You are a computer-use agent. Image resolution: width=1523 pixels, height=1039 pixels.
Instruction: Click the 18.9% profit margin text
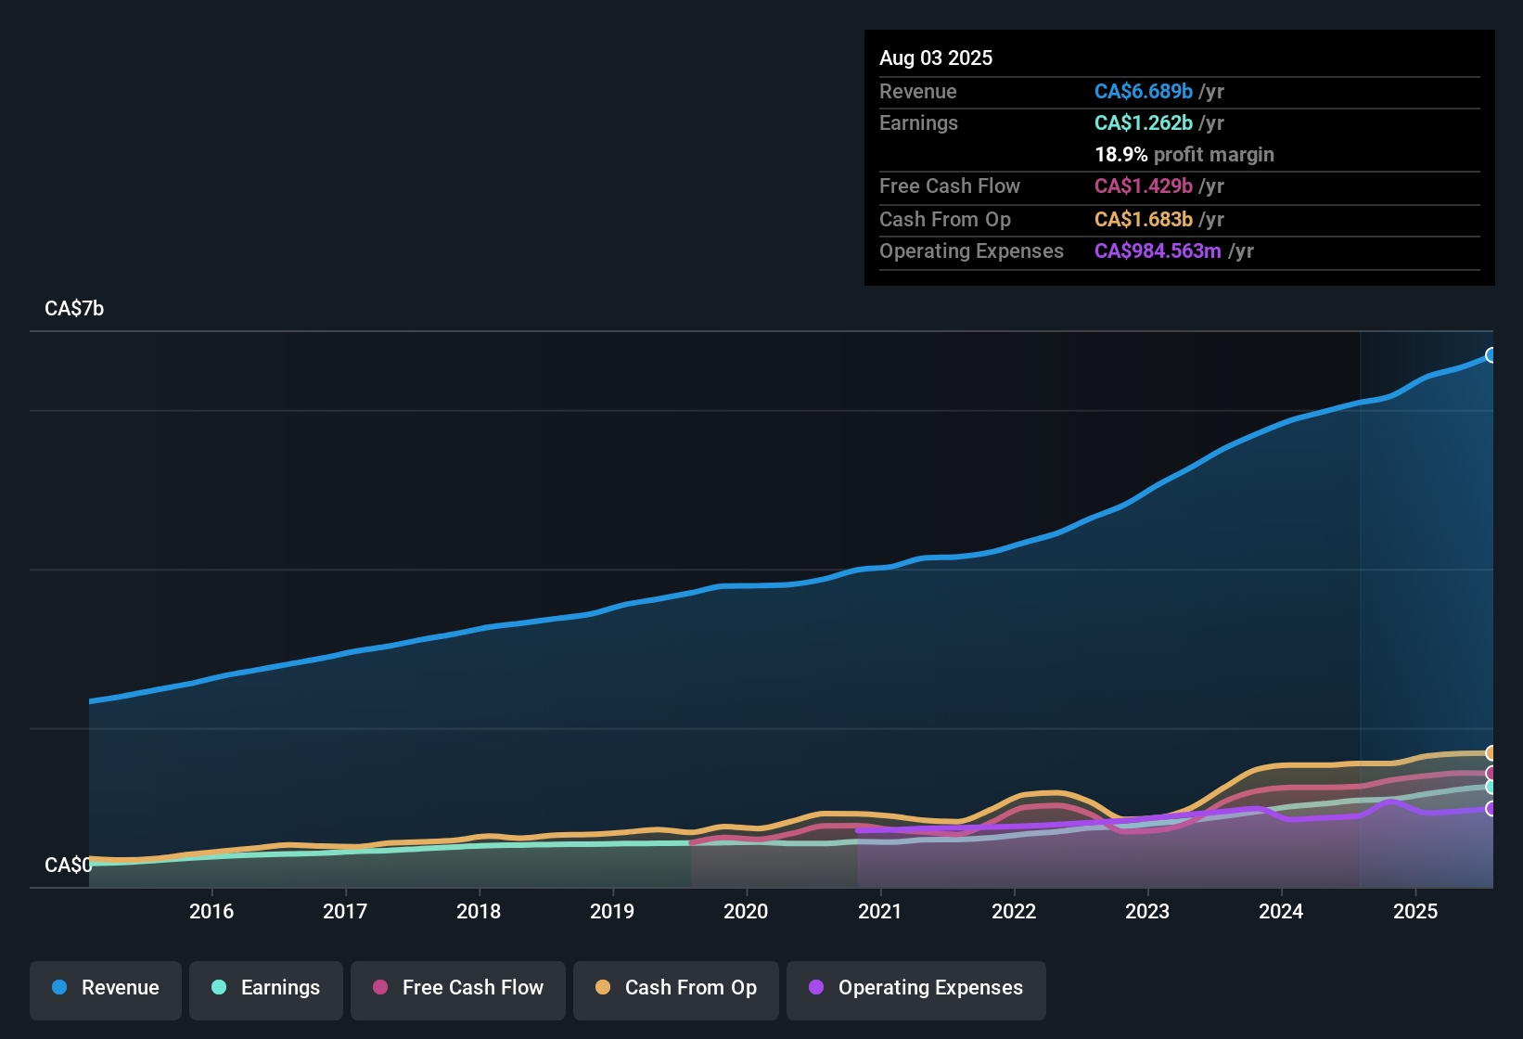1184,155
